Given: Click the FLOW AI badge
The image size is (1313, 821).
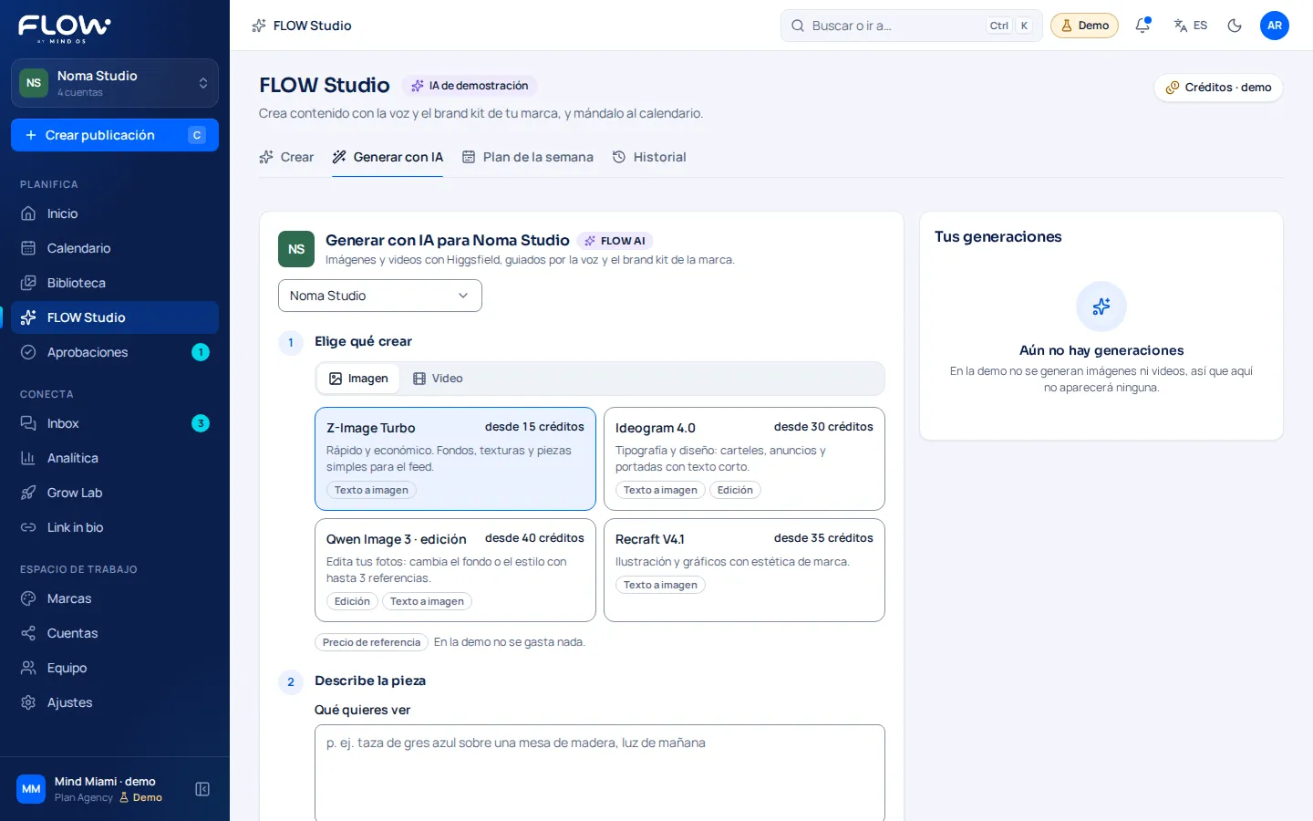Looking at the screenshot, I should tap(615, 241).
